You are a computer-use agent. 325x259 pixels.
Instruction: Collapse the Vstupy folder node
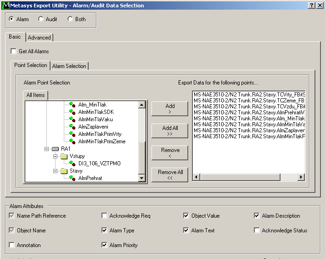(x=56, y=156)
